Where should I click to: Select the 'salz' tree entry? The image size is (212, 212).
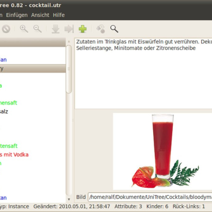(x=4, y=111)
